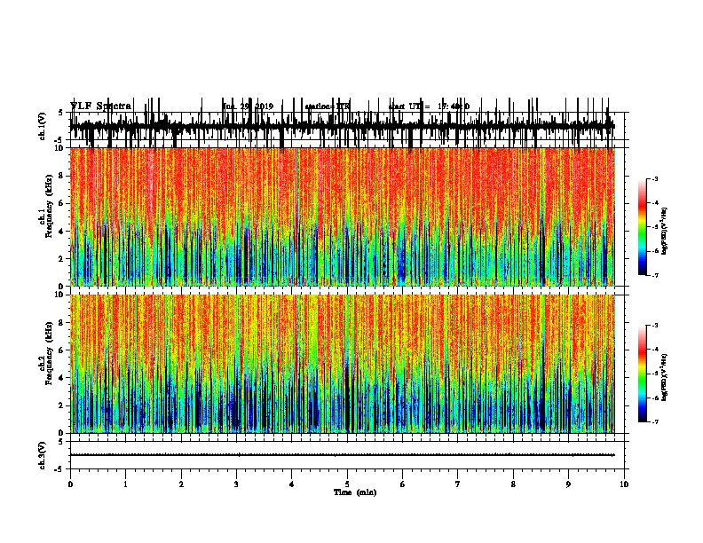Screen dimensions: 703x543
Task: Click the 6 kHz tick on ch.1 spectrogram
Action: coord(62,203)
